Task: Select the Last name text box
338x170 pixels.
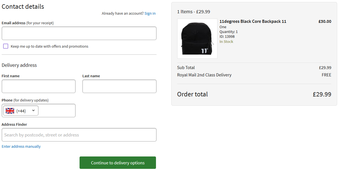Action: point(119,86)
